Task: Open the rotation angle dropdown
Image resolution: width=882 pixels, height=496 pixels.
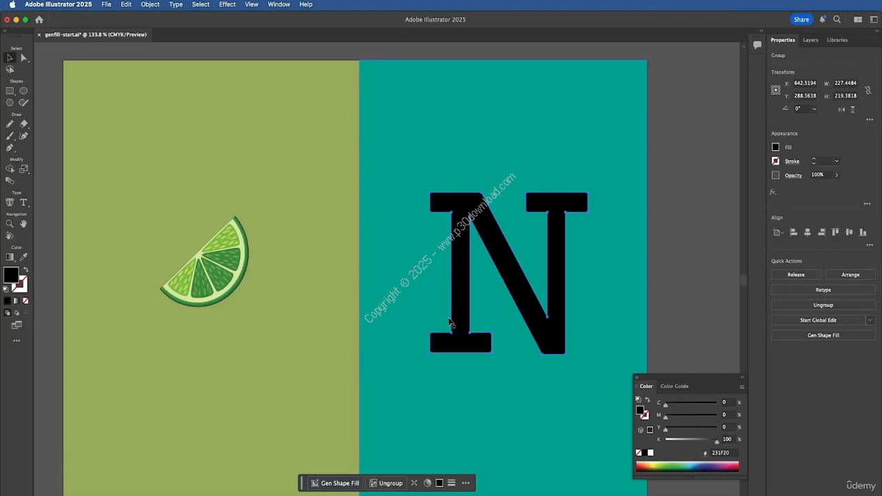Action: (814, 109)
